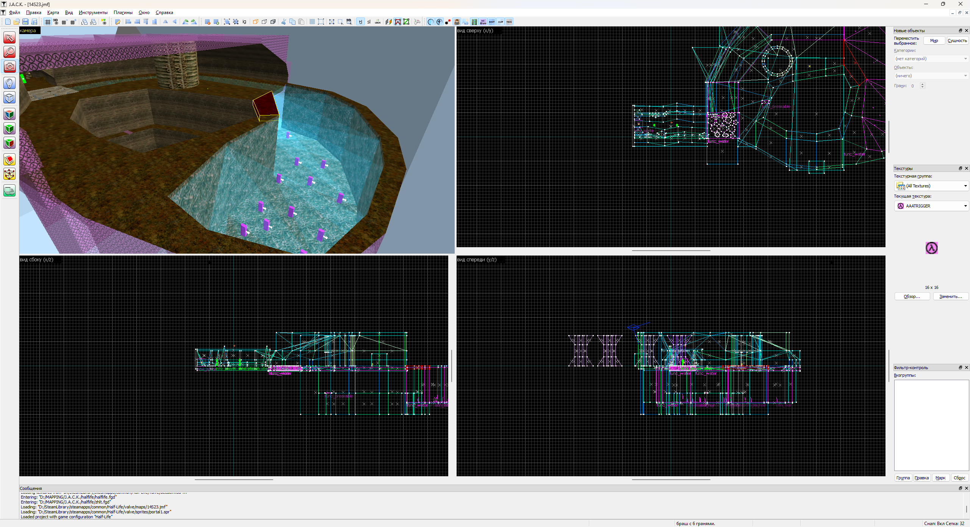The image size is (970, 527).
Task: Click the green truck tool
Action: (9, 190)
